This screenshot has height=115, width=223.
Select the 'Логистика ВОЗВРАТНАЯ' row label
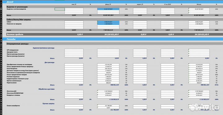pyautogui.click(x=15, y=93)
